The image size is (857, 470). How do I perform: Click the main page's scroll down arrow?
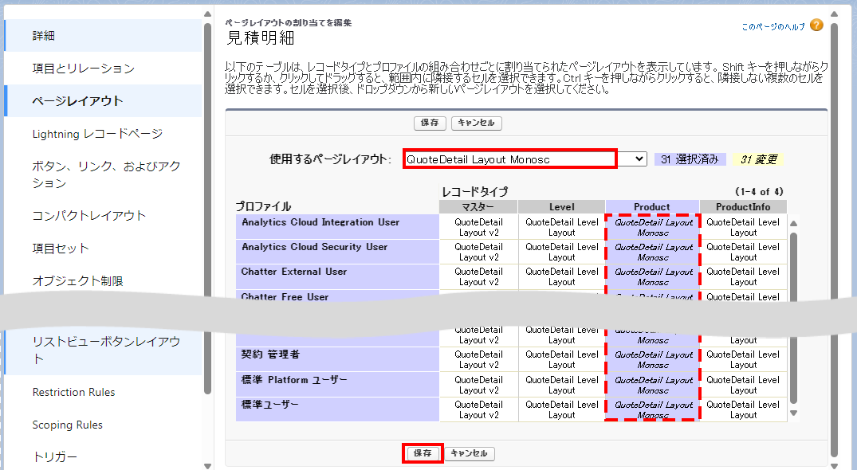834,464
